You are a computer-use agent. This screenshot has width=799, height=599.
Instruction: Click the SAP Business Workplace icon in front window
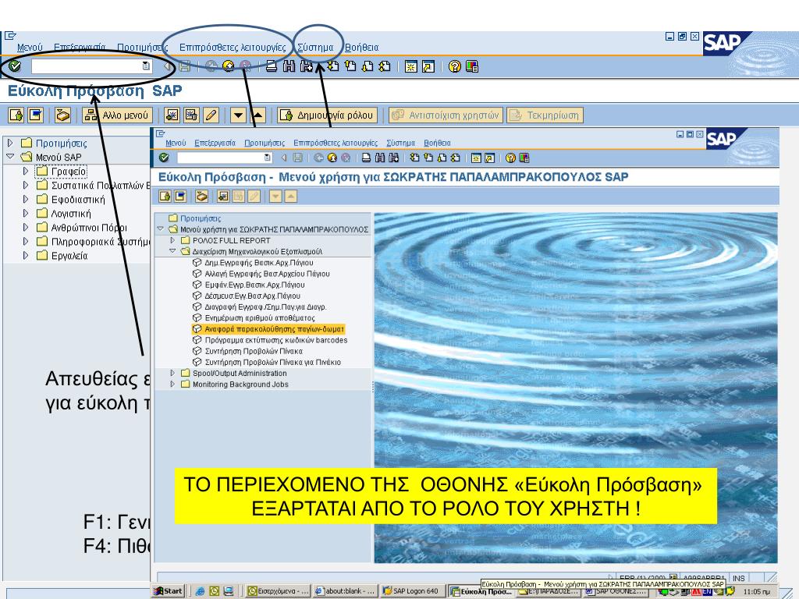(202, 197)
